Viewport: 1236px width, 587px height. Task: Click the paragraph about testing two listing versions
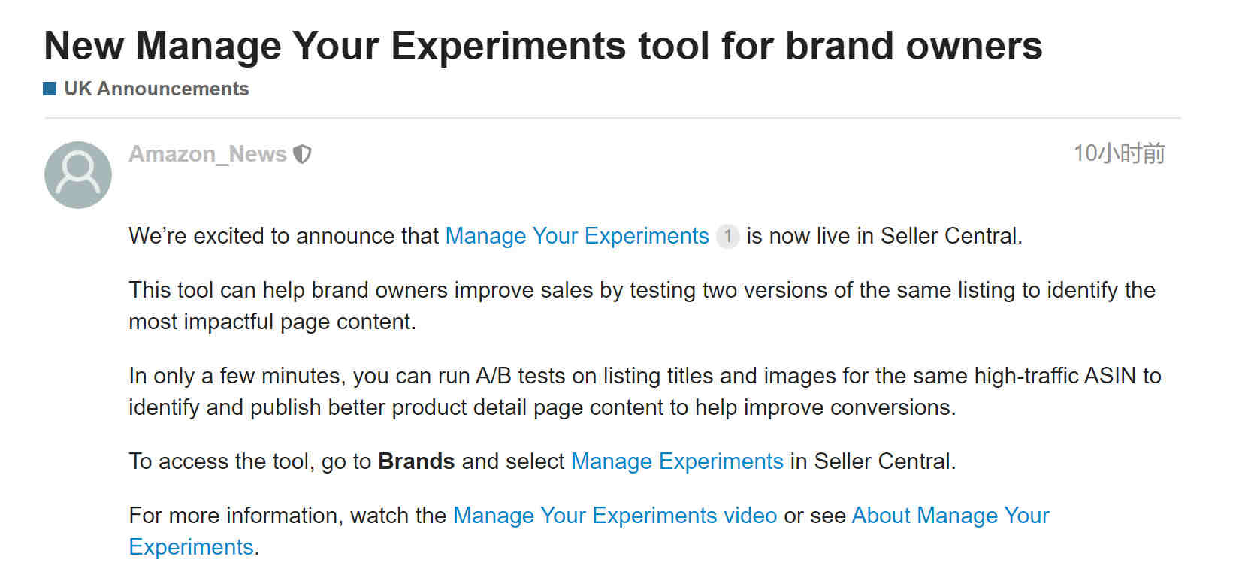point(642,306)
